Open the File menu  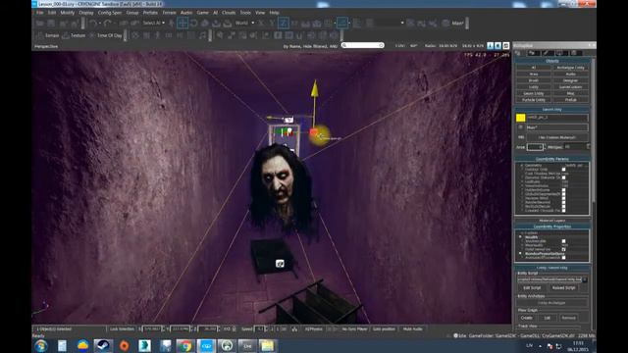(x=39, y=13)
